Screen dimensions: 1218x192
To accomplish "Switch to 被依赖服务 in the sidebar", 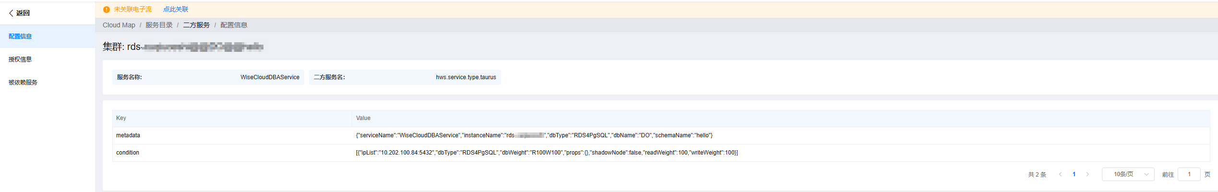I will tap(23, 83).
